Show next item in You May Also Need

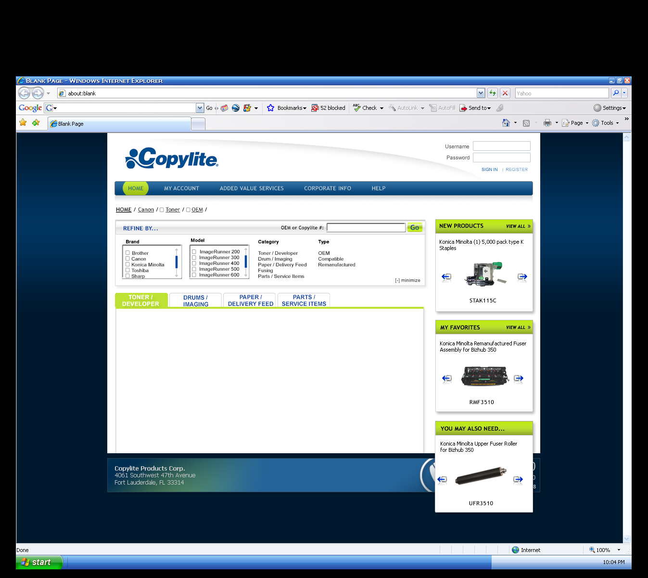[x=518, y=479]
